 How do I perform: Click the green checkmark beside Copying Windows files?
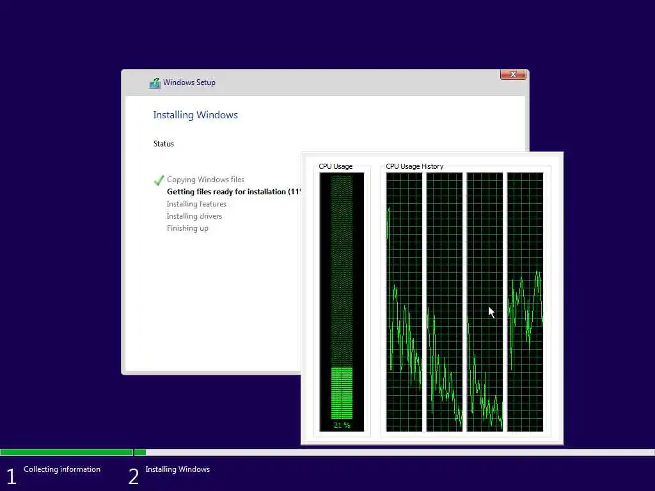(x=159, y=180)
